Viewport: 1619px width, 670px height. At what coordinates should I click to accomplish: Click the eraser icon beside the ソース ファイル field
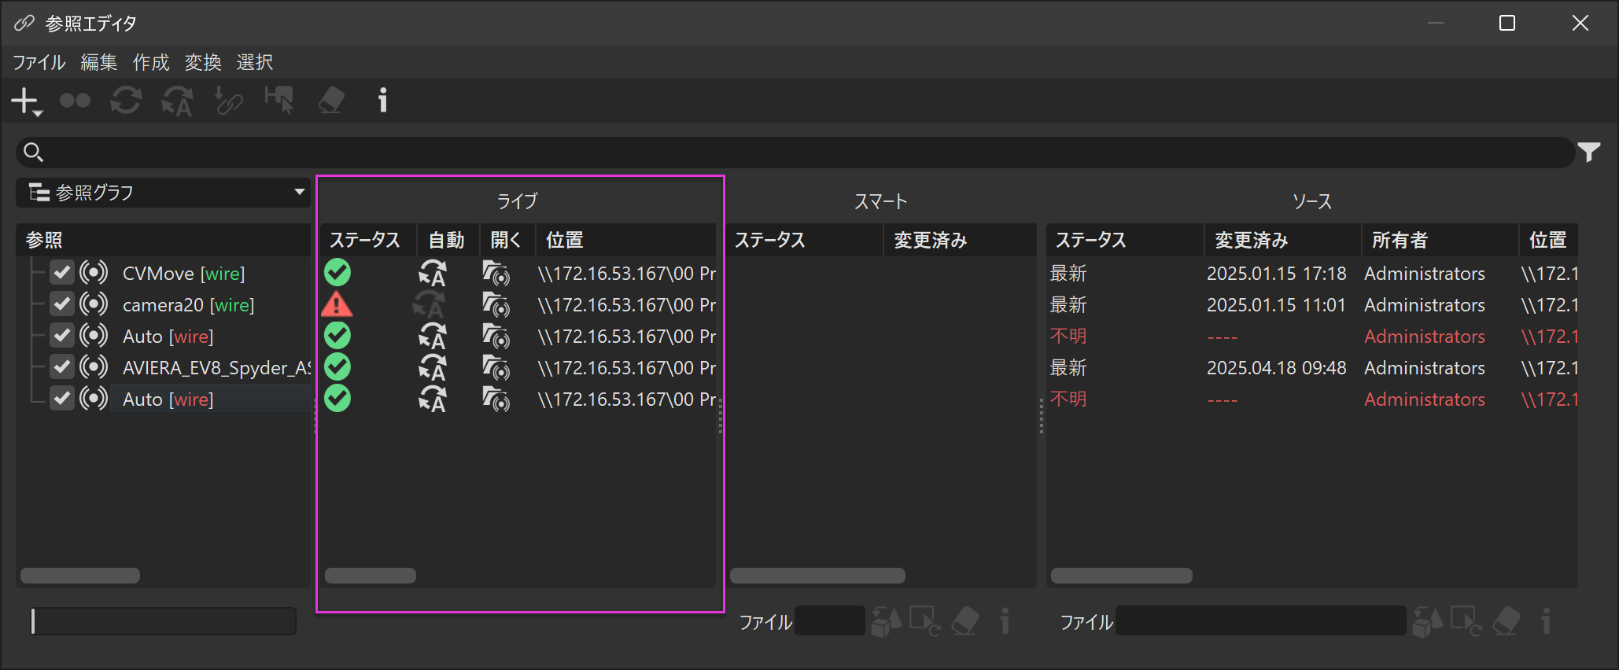point(1507,621)
